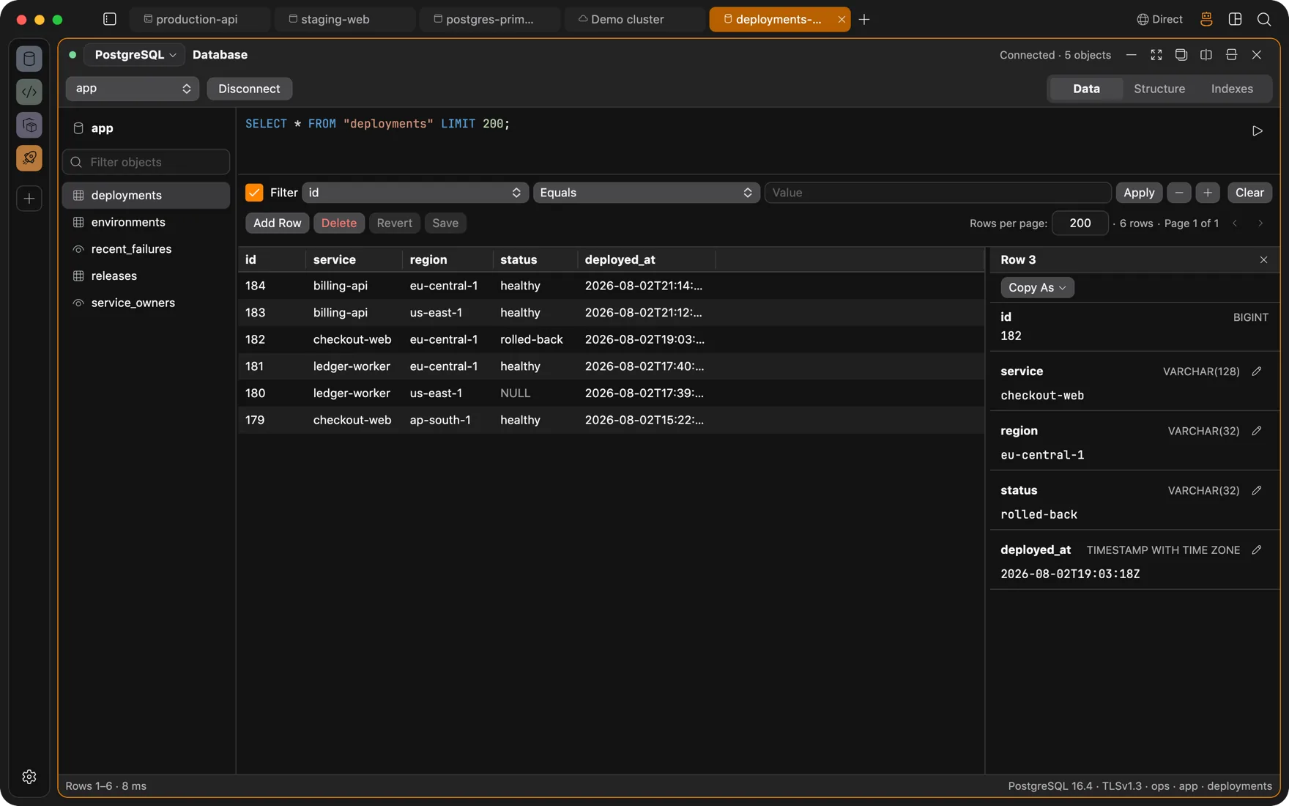Viewport: 1289px width, 806px height.
Task: Click the Clear filter button
Action: (x=1249, y=193)
